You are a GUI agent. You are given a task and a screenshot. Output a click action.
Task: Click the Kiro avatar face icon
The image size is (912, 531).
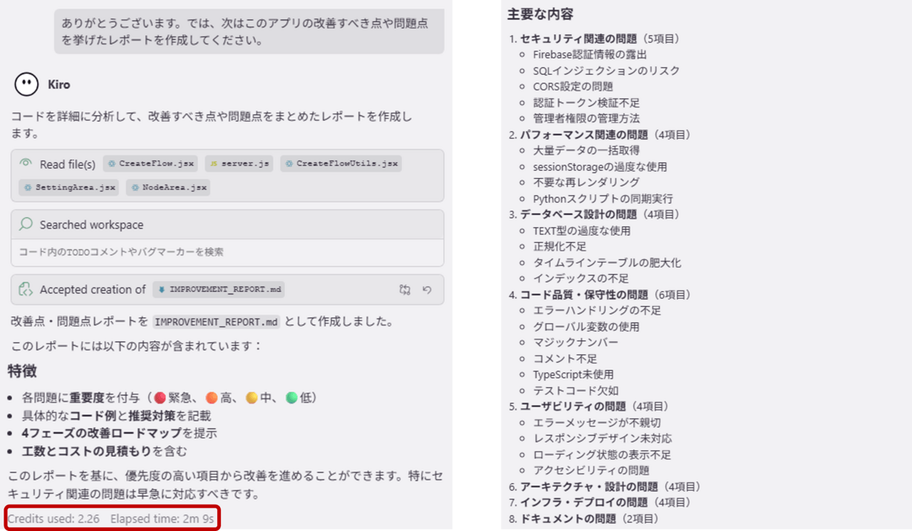[x=26, y=85]
